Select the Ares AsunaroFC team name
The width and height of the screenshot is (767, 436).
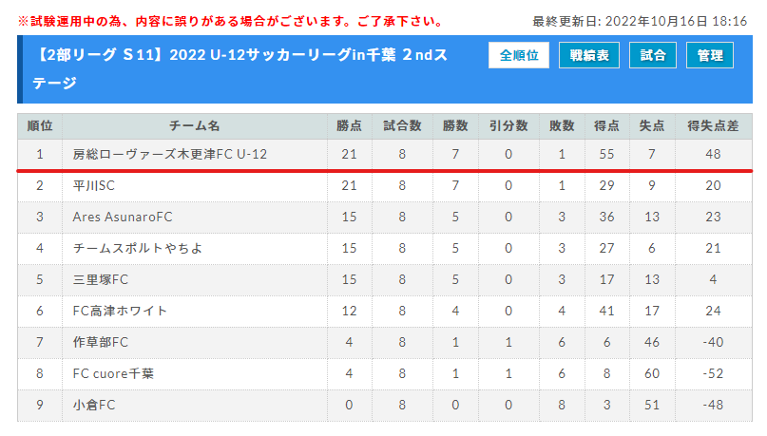tap(123, 217)
